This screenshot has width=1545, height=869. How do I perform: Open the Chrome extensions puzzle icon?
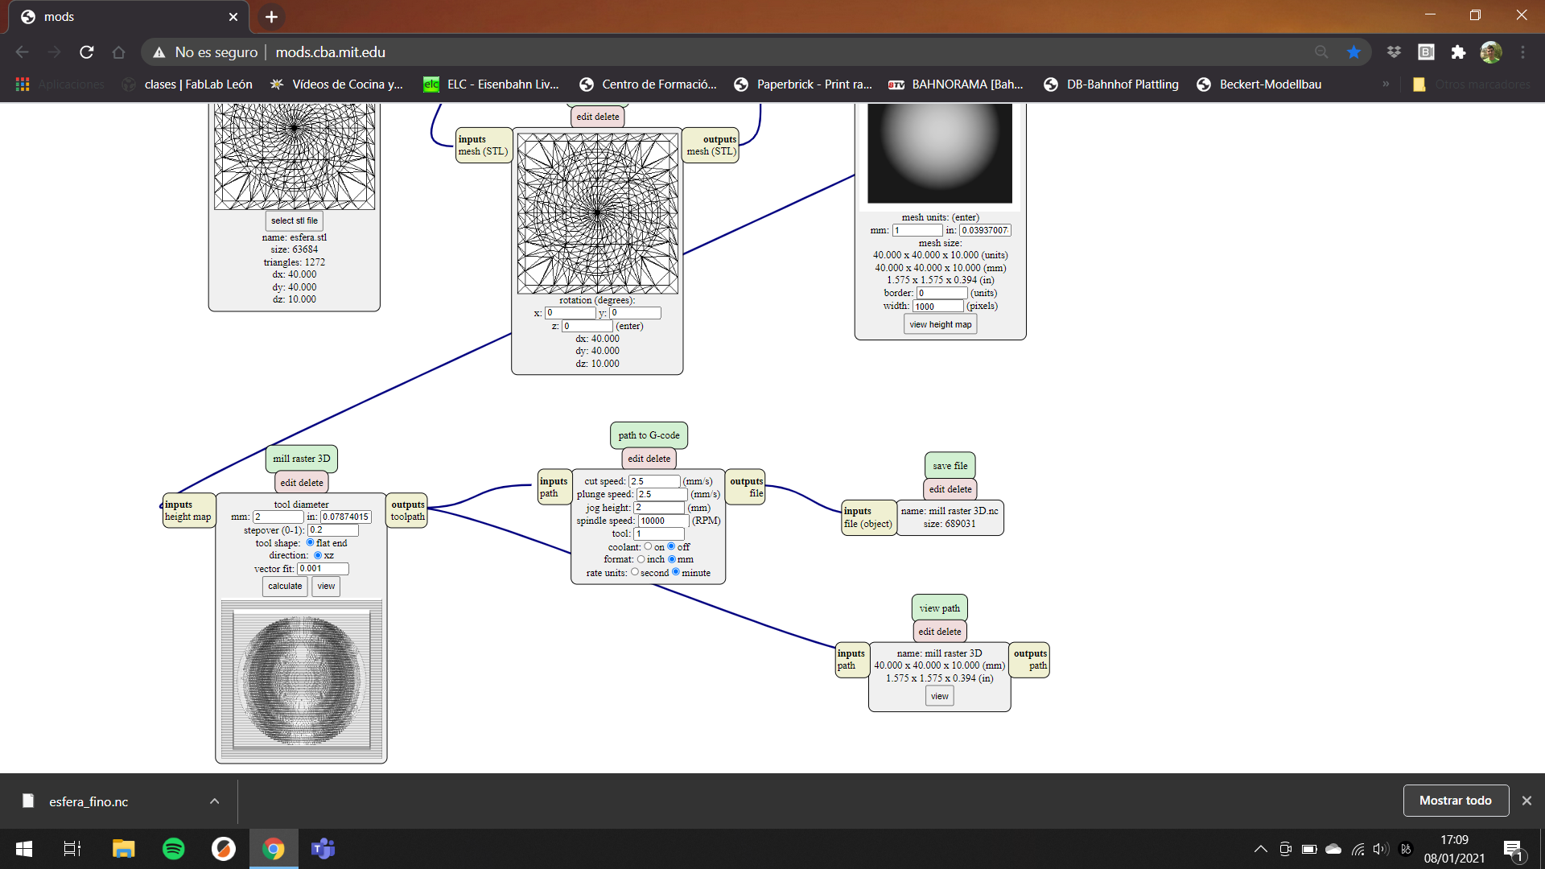pyautogui.click(x=1458, y=52)
